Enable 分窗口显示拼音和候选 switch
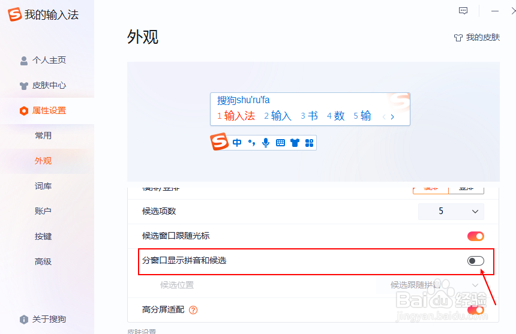Viewport: 516px width, 334px height. pos(476,261)
